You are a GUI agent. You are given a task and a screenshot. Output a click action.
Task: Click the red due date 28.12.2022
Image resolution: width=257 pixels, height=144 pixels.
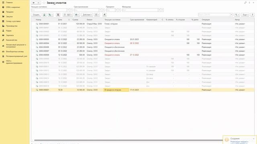click(135, 43)
